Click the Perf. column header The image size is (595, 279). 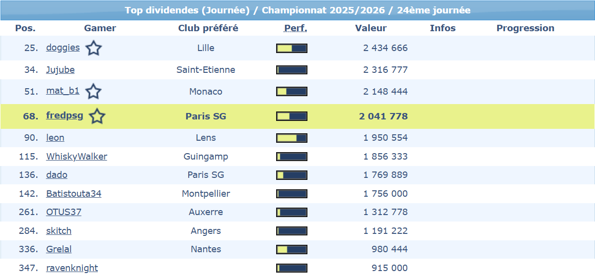[296, 28]
